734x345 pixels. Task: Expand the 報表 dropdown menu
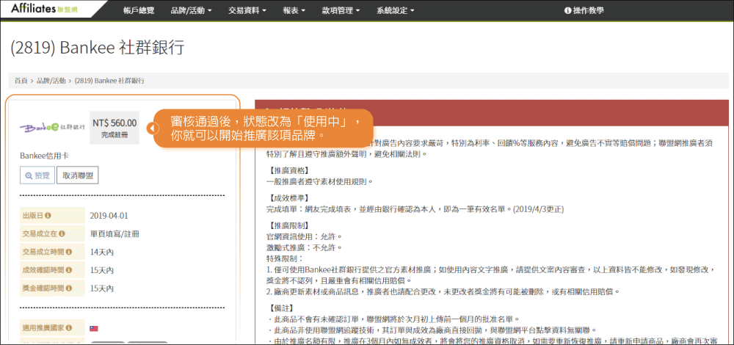[x=294, y=10]
